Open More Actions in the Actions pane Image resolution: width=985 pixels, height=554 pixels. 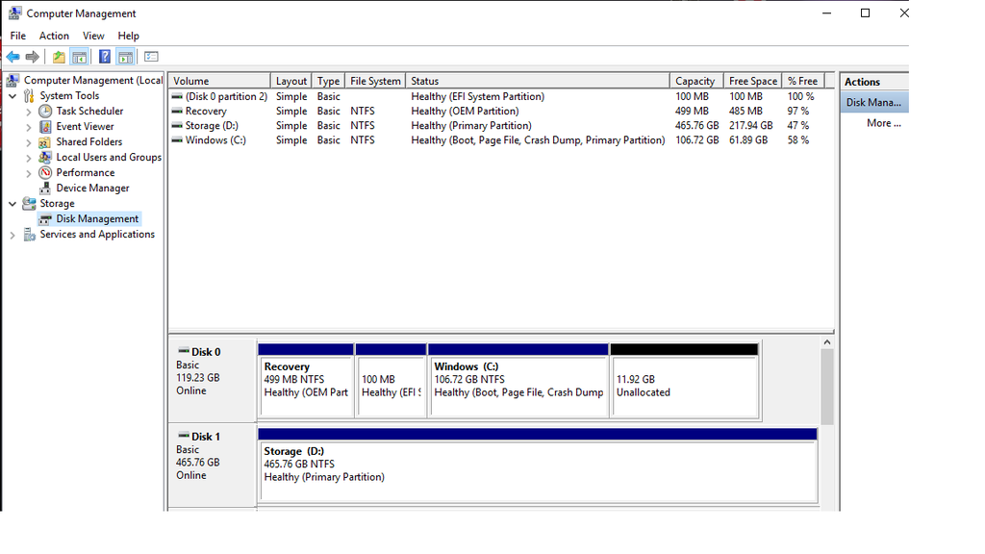pos(883,123)
